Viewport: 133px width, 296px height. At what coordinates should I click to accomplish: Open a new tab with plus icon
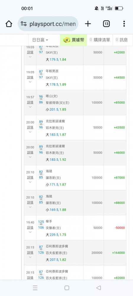(88, 24)
